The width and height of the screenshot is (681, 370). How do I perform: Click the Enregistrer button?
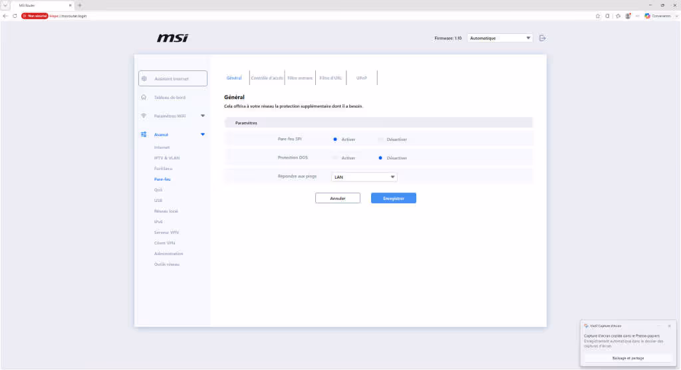tap(394, 198)
